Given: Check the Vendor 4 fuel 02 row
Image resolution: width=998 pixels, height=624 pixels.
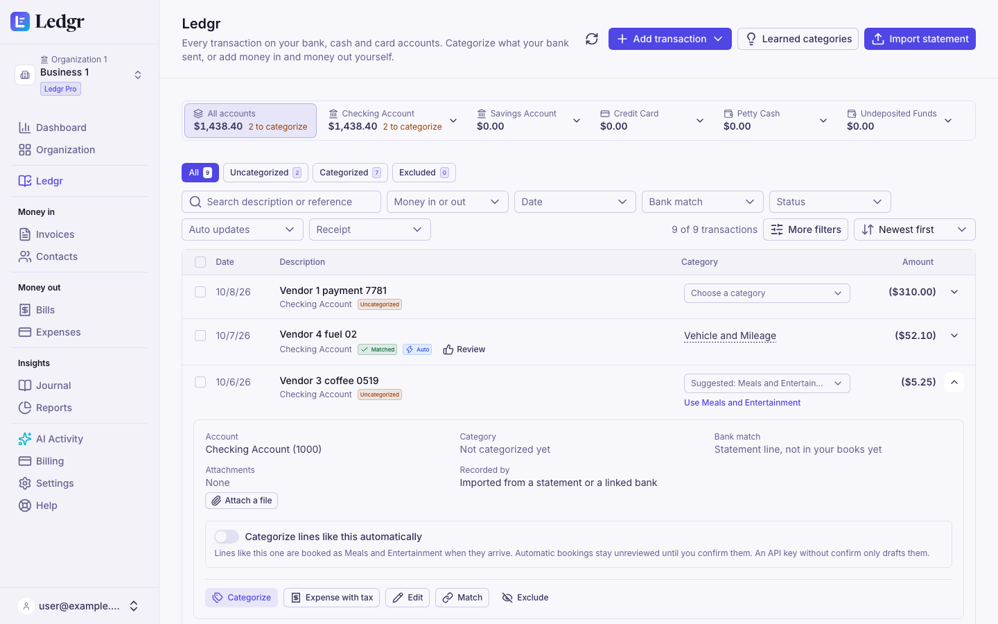Looking at the screenshot, I should (200, 336).
